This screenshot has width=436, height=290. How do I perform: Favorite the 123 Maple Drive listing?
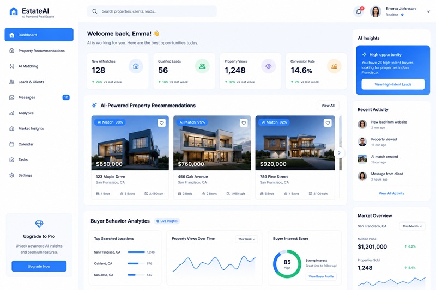[x=161, y=122]
